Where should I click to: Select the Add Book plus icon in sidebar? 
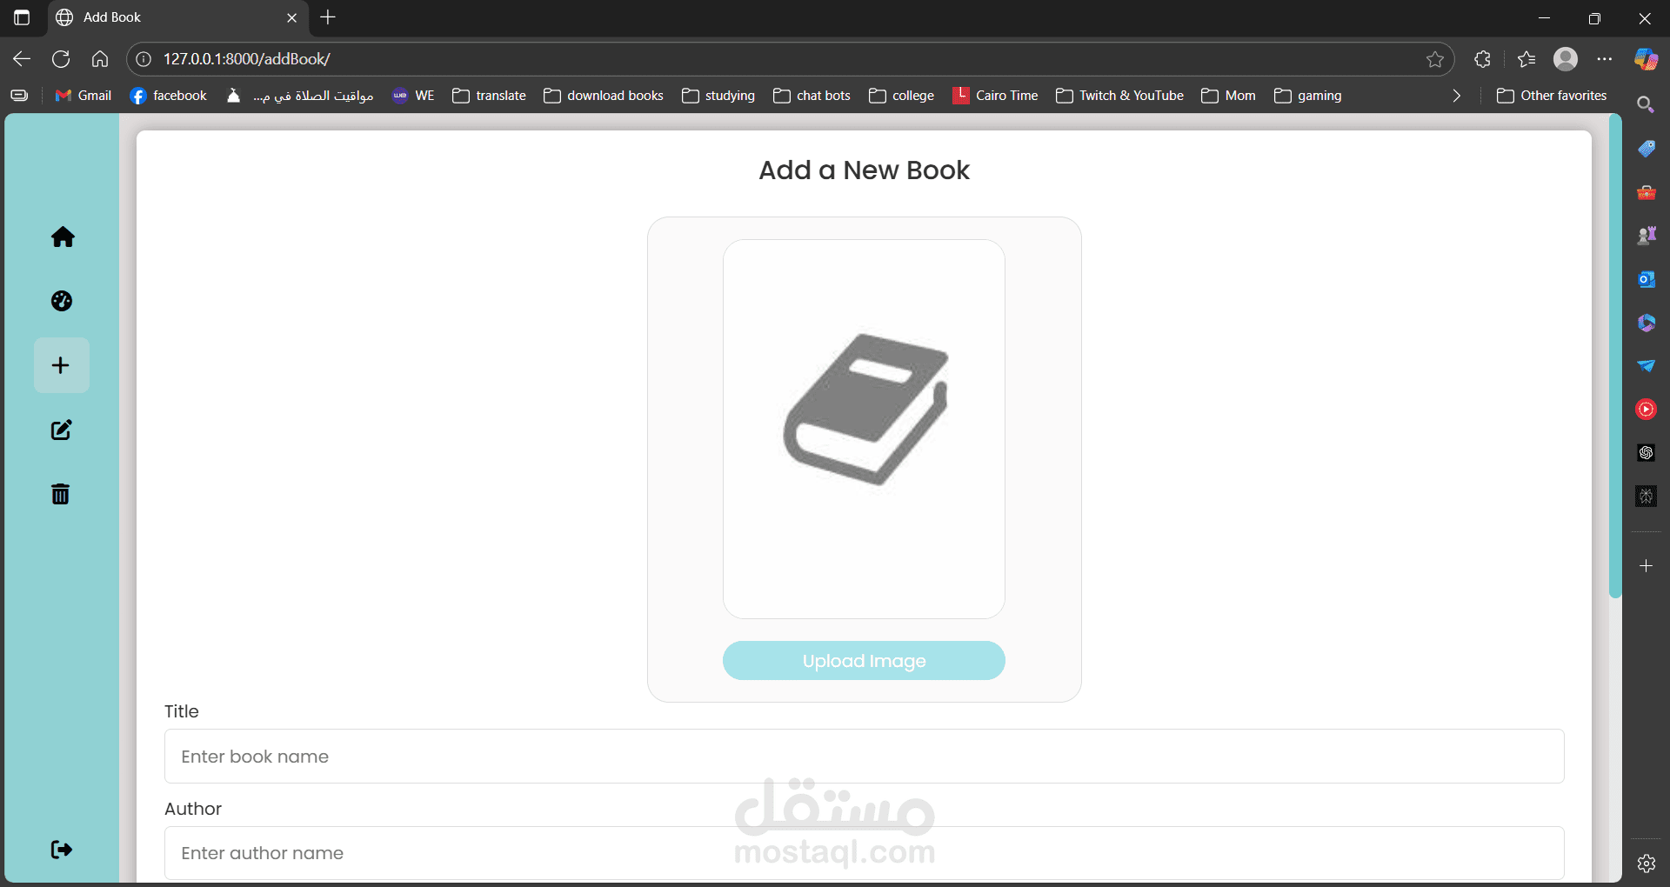pos(61,365)
